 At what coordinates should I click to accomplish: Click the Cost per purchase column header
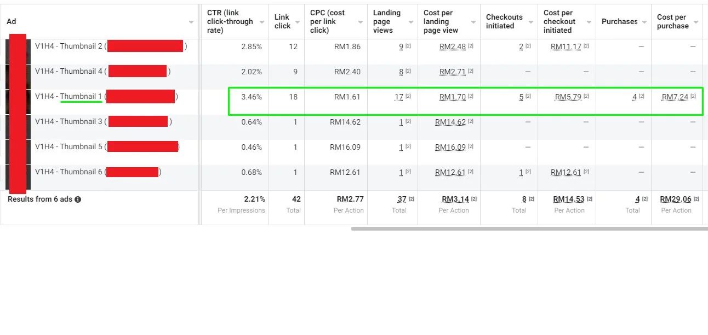point(673,22)
